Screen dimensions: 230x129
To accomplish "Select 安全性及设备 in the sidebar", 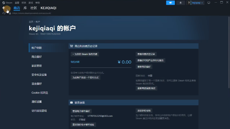I will (39, 75).
